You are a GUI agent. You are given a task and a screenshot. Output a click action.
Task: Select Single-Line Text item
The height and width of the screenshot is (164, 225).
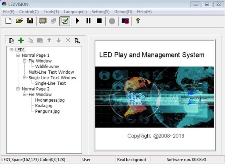point(50,83)
